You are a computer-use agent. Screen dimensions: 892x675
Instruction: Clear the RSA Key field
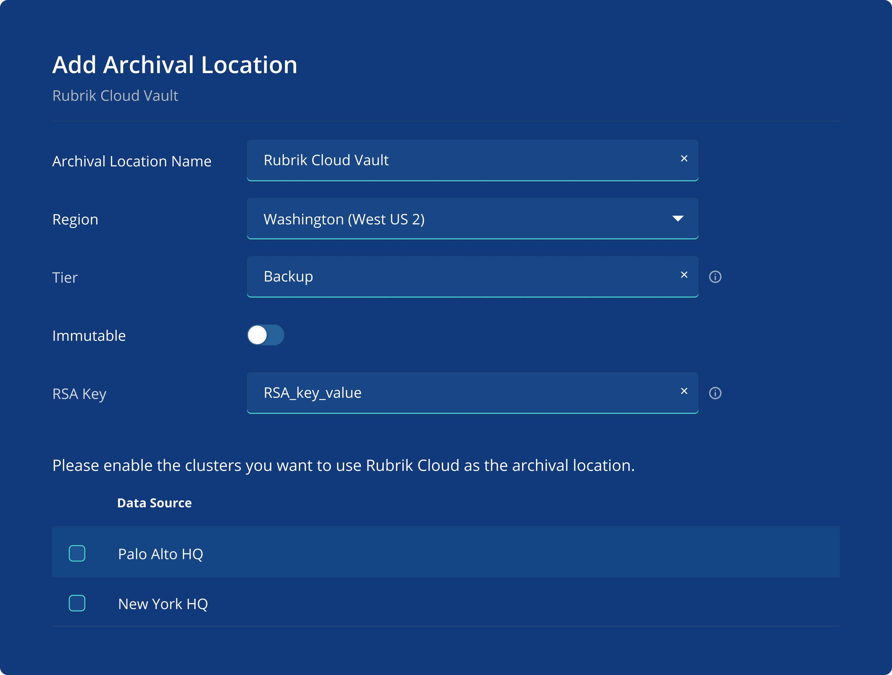684,391
